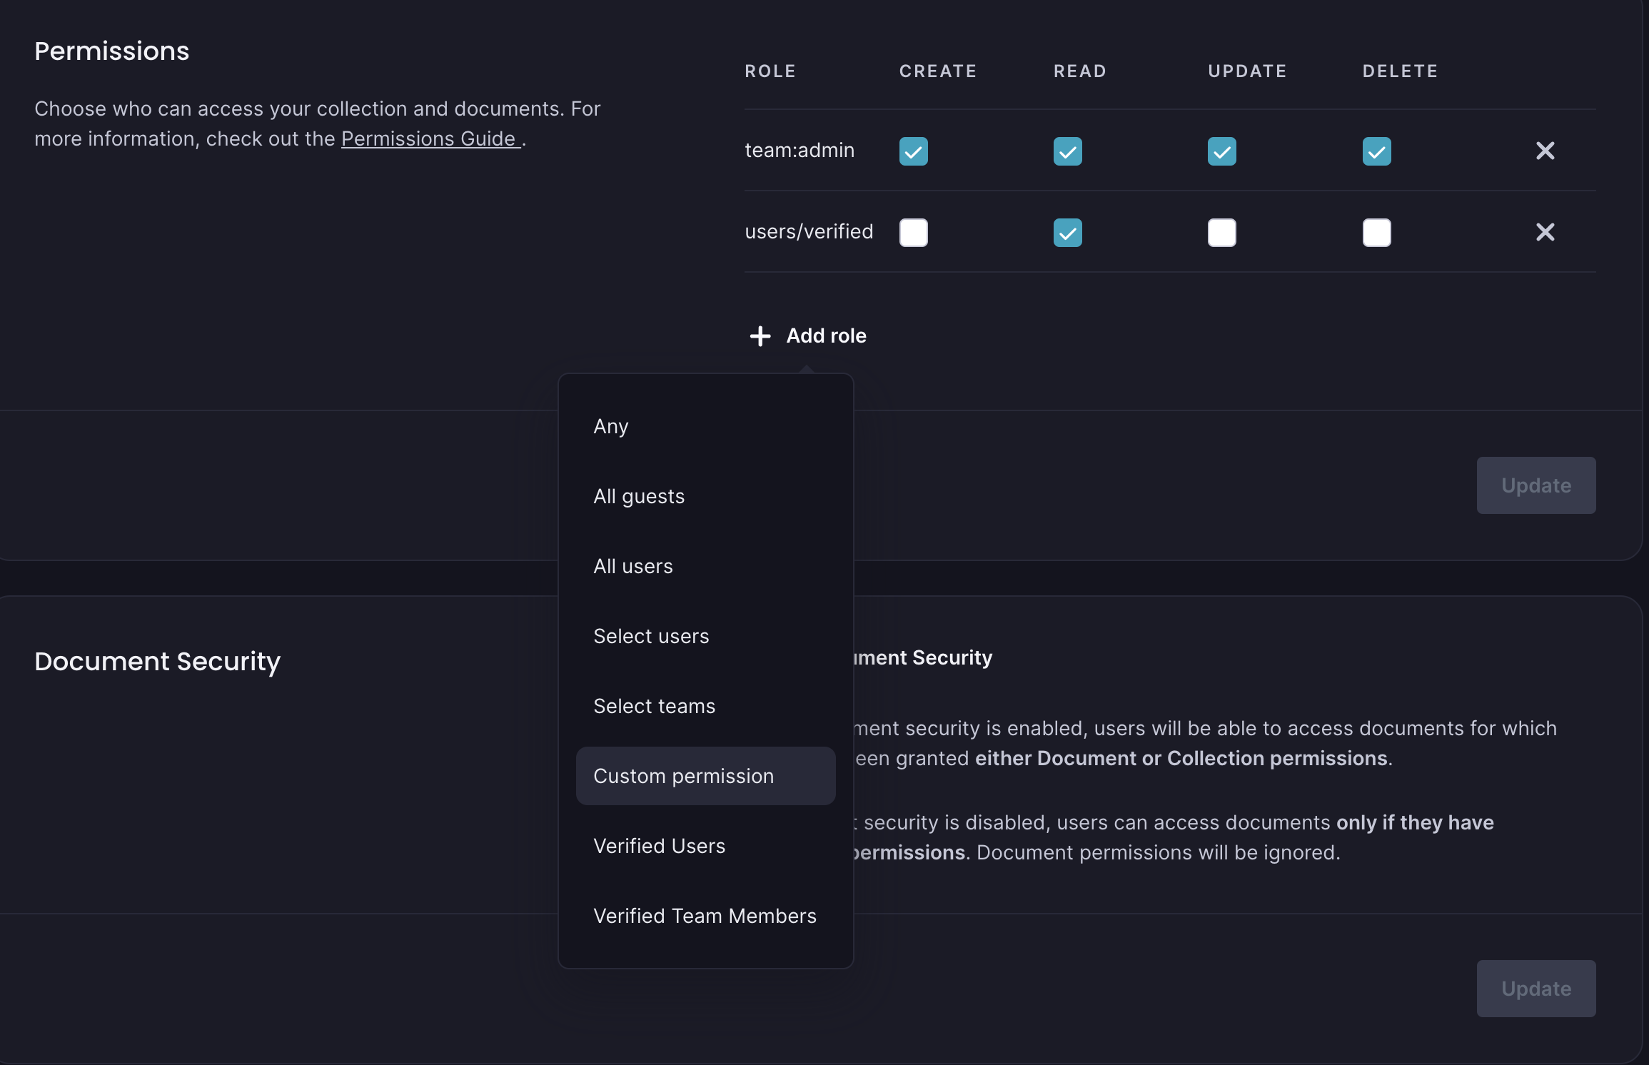The image size is (1649, 1065).
Task: Disable Read permission for users/verified
Action: tap(1068, 232)
